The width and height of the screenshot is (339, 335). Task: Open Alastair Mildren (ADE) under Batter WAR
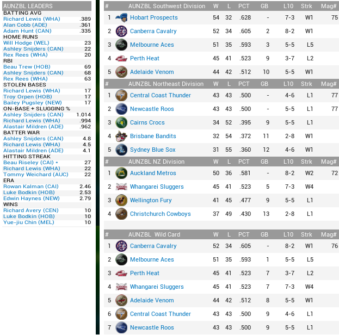pos(33,151)
